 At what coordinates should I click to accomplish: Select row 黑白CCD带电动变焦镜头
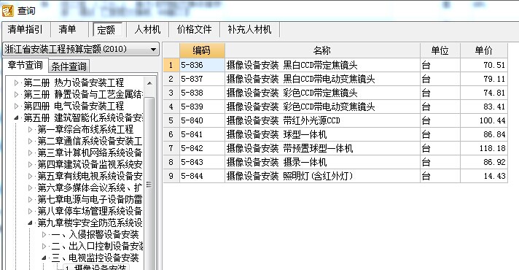(x=335, y=79)
